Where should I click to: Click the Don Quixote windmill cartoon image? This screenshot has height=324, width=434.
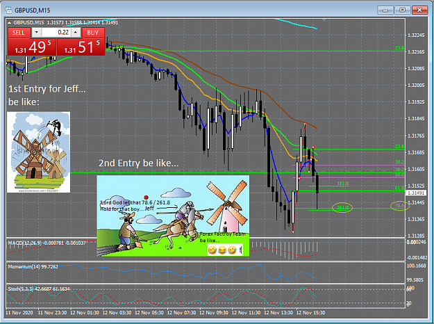click(173, 216)
